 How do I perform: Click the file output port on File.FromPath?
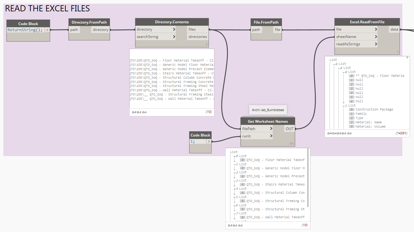tap(278, 29)
